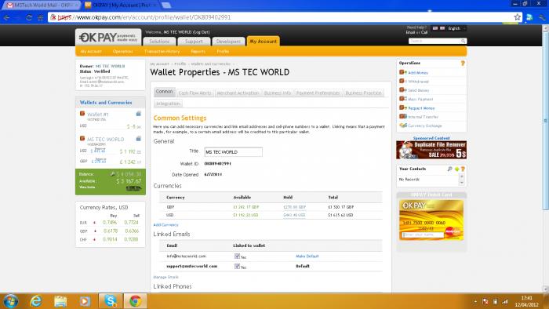Image resolution: width=549 pixels, height=309 pixels.
Task: Click the contacts list down arrow
Action: click(x=461, y=183)
